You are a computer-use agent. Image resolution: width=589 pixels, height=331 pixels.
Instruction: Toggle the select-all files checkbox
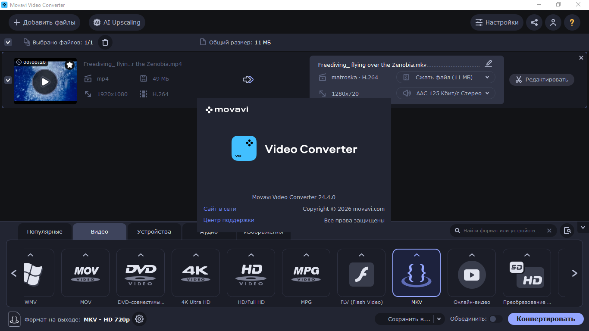tap(8, 42)
